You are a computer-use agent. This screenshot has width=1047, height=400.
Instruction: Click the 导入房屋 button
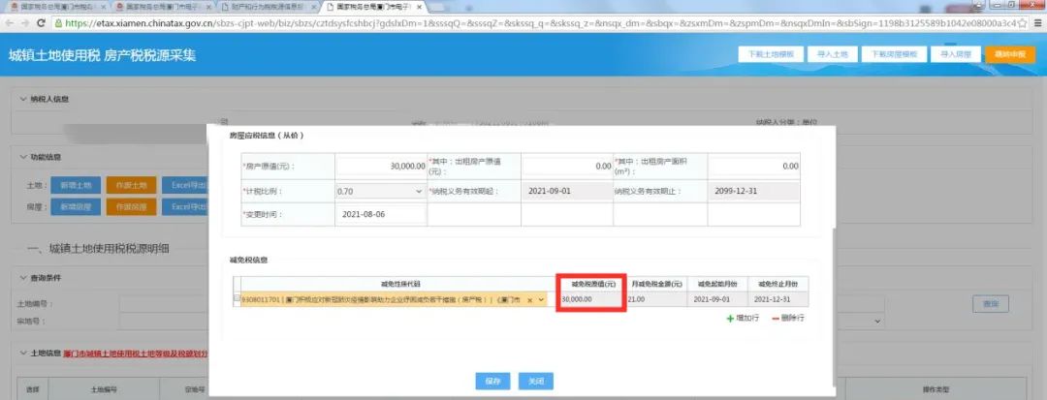(x=955, y=54)
